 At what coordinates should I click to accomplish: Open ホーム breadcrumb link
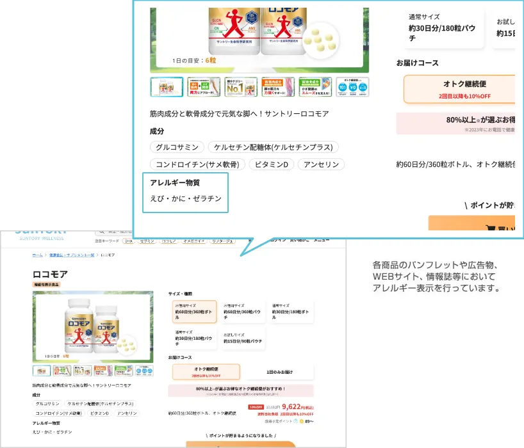(x=37, y=255)
